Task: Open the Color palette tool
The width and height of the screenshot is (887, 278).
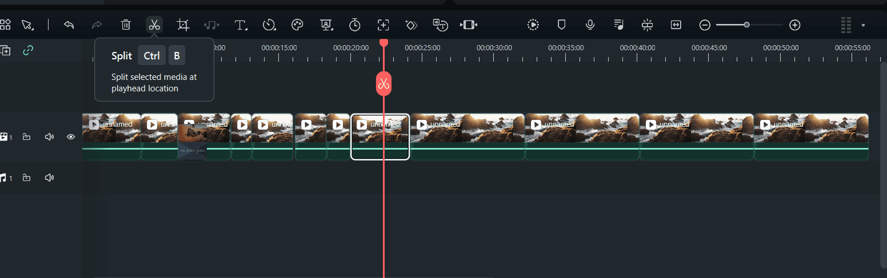Action: 297,25
